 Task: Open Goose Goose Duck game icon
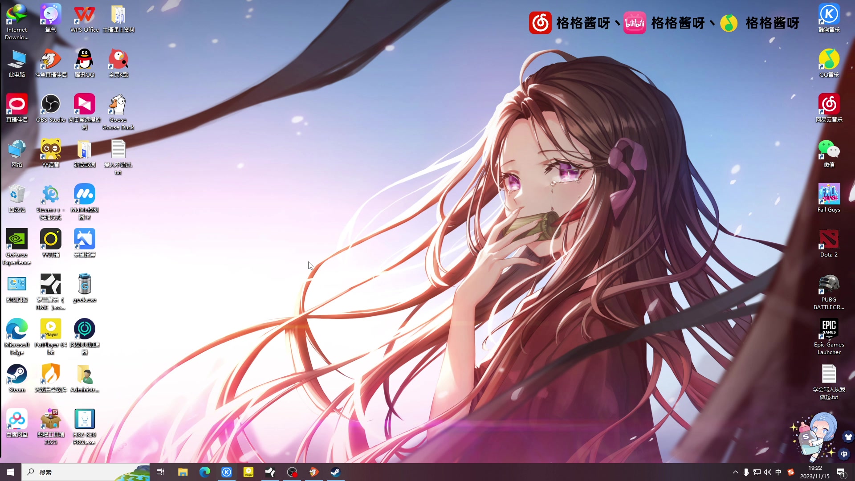[x=118, y=111]
